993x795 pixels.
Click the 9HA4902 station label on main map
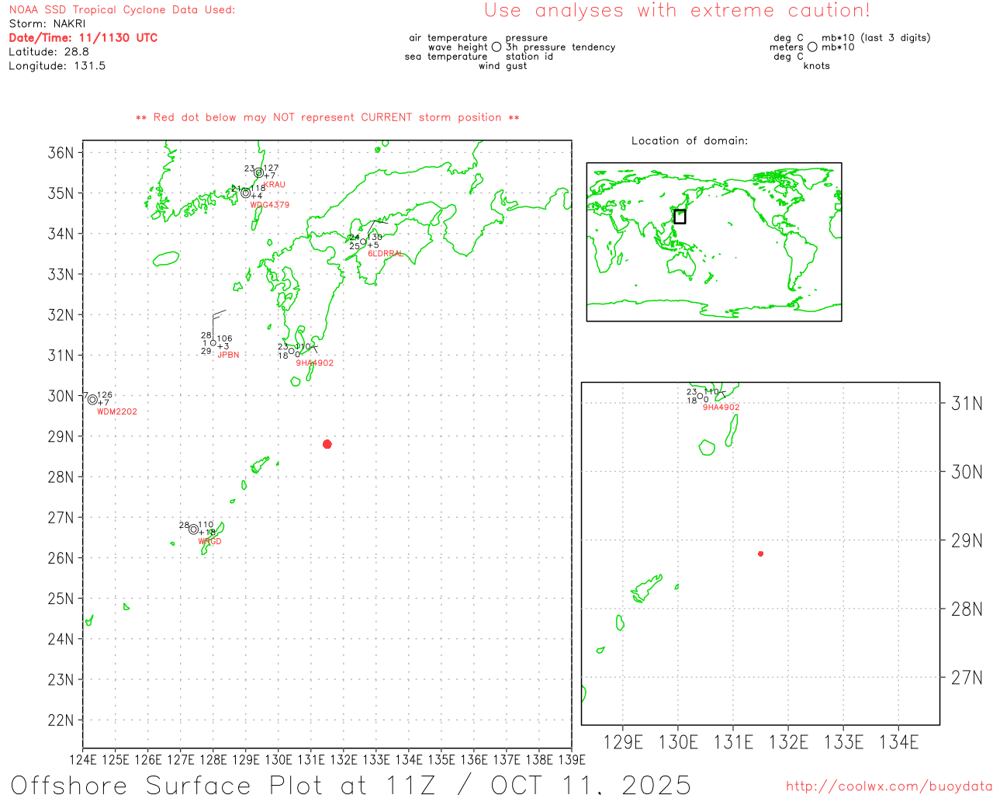pyautogui.click(x=315, y=363)
